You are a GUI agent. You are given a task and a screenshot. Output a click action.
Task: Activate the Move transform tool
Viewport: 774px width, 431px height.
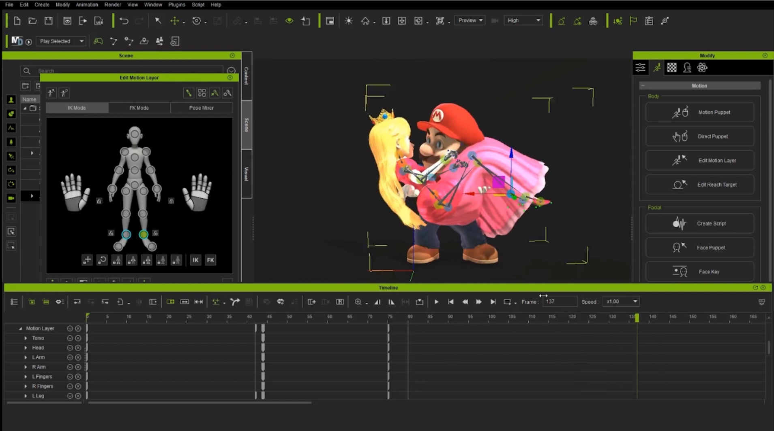click(x=175, y=21)
